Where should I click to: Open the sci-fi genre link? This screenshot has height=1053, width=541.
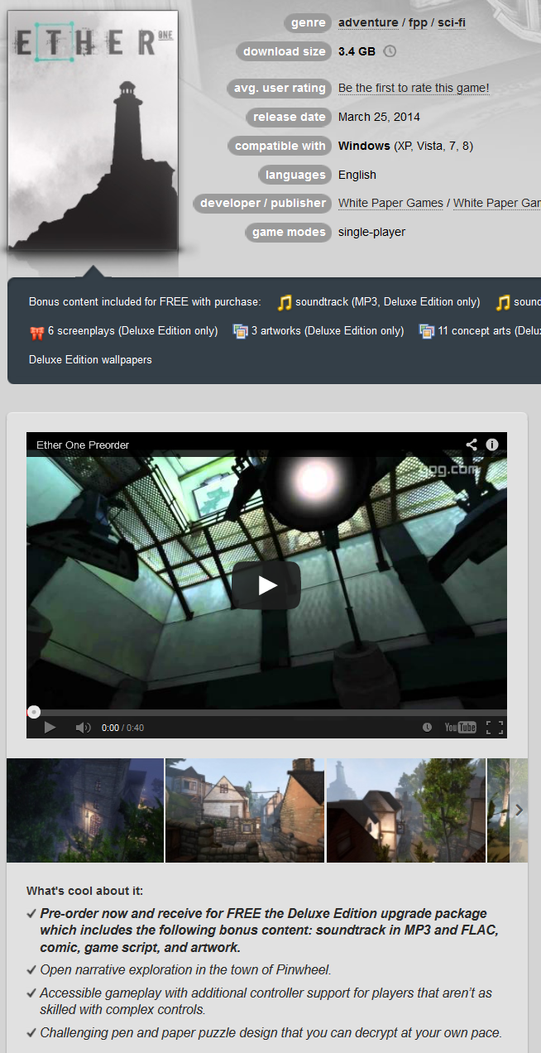point(452,22)
